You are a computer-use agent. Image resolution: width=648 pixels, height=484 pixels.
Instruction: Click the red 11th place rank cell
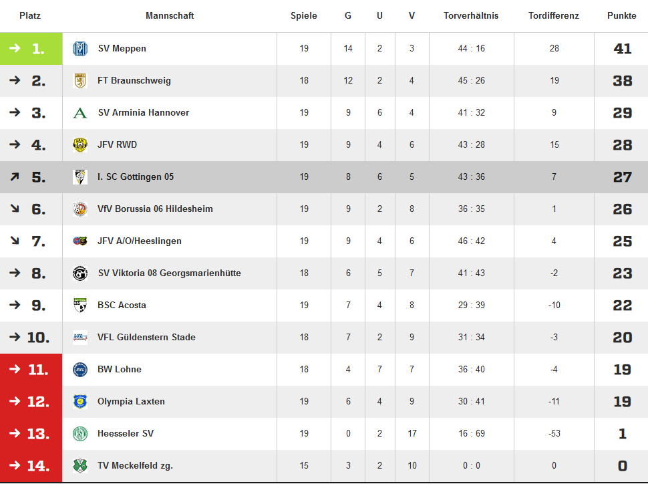pos(31,370)
